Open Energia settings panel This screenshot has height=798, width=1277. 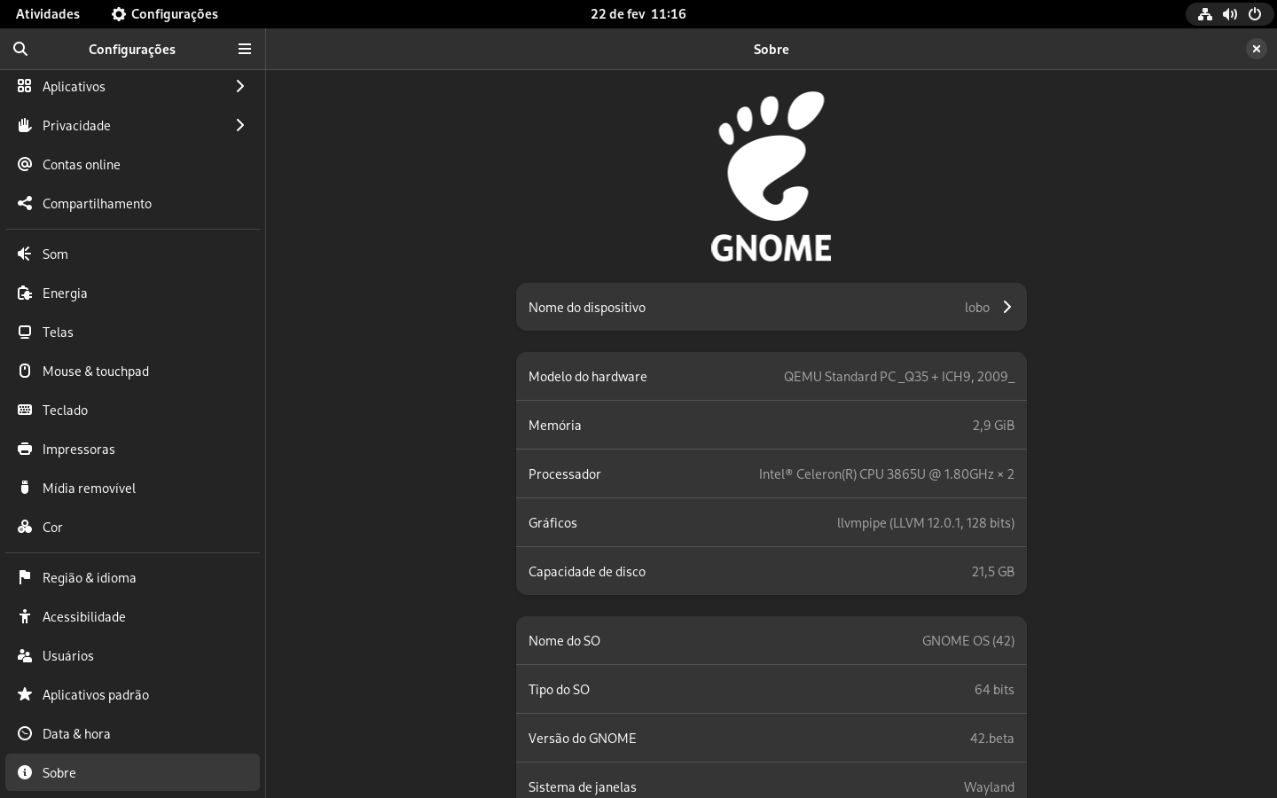tap(133, 293)
